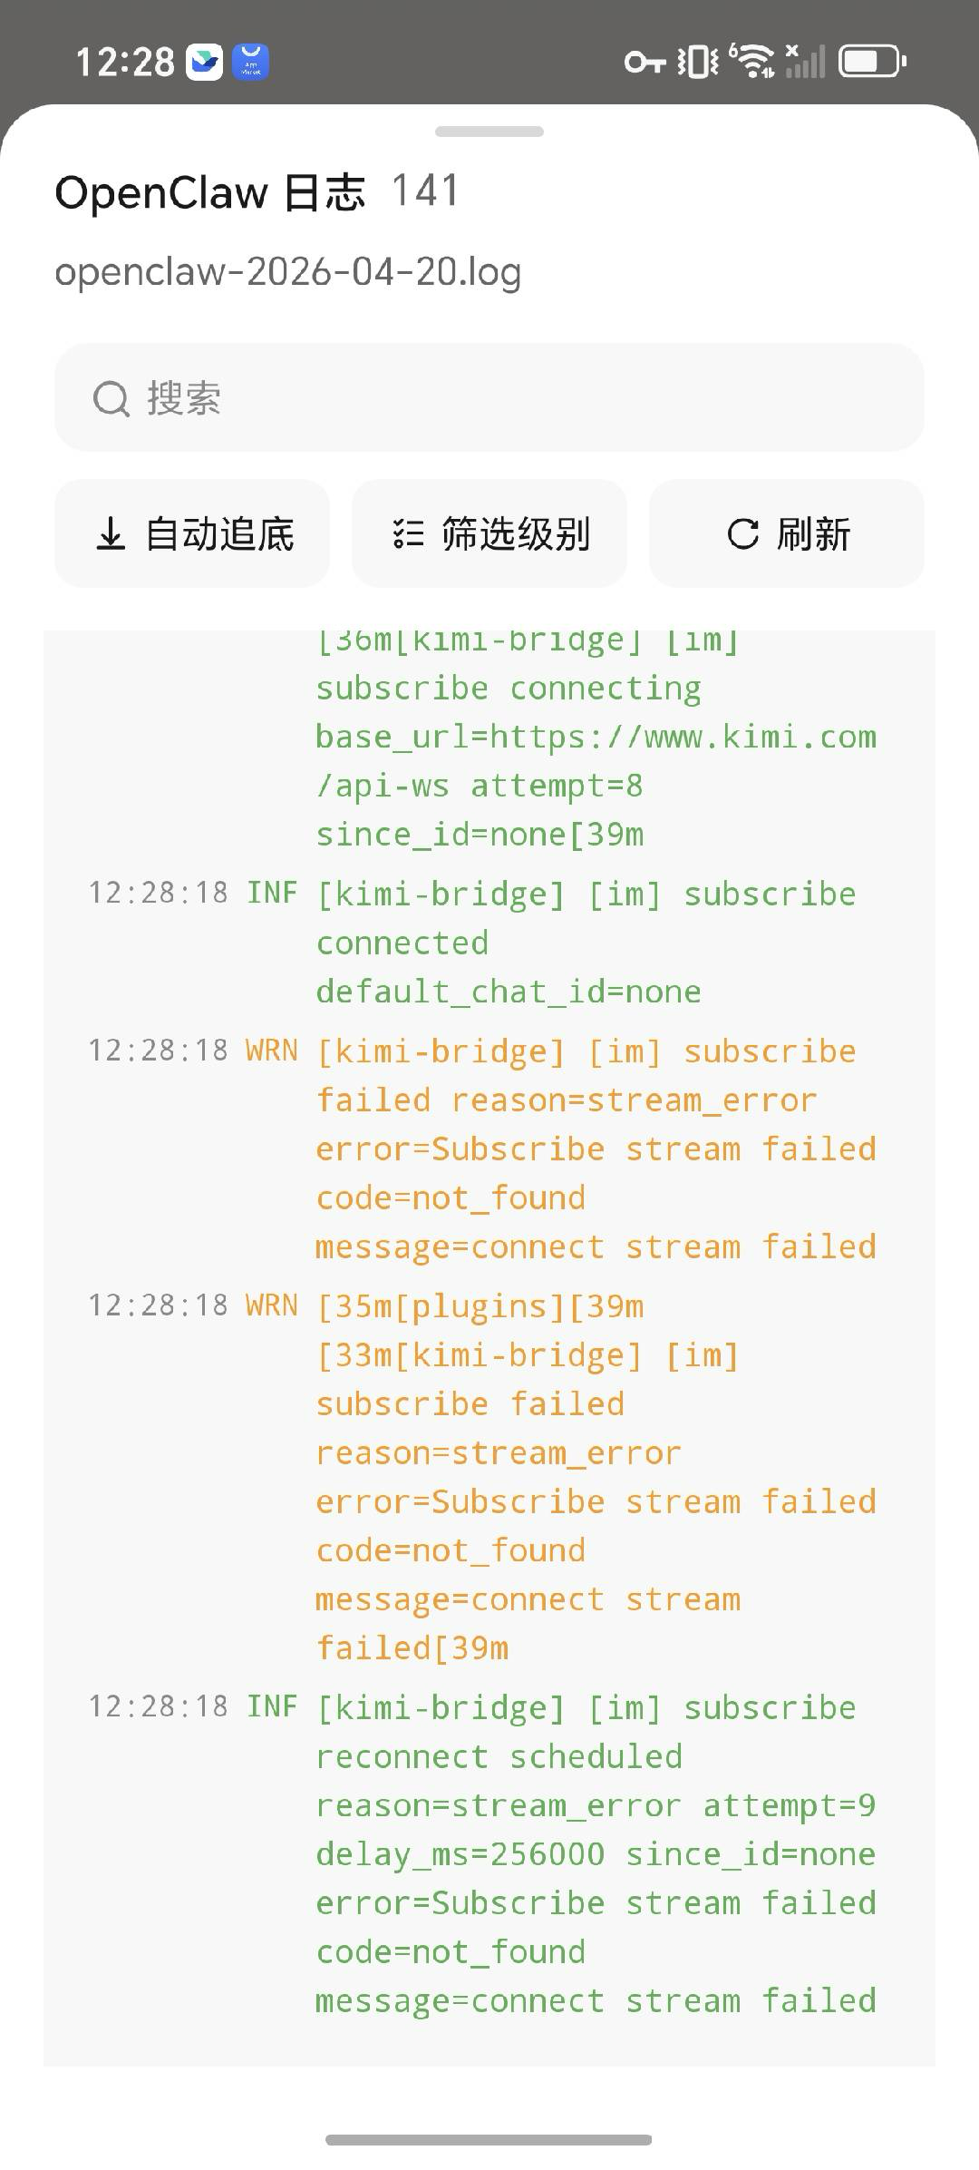
Task: Tap the vibrate mode icon in status bar
Action: [697, 62]
